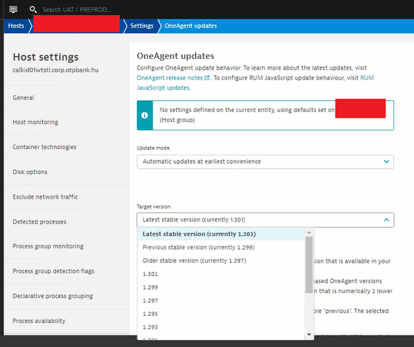Viewport: 414px width, 347px height.
Task: Open Disk options settings
Action: [x=67, y=172]
